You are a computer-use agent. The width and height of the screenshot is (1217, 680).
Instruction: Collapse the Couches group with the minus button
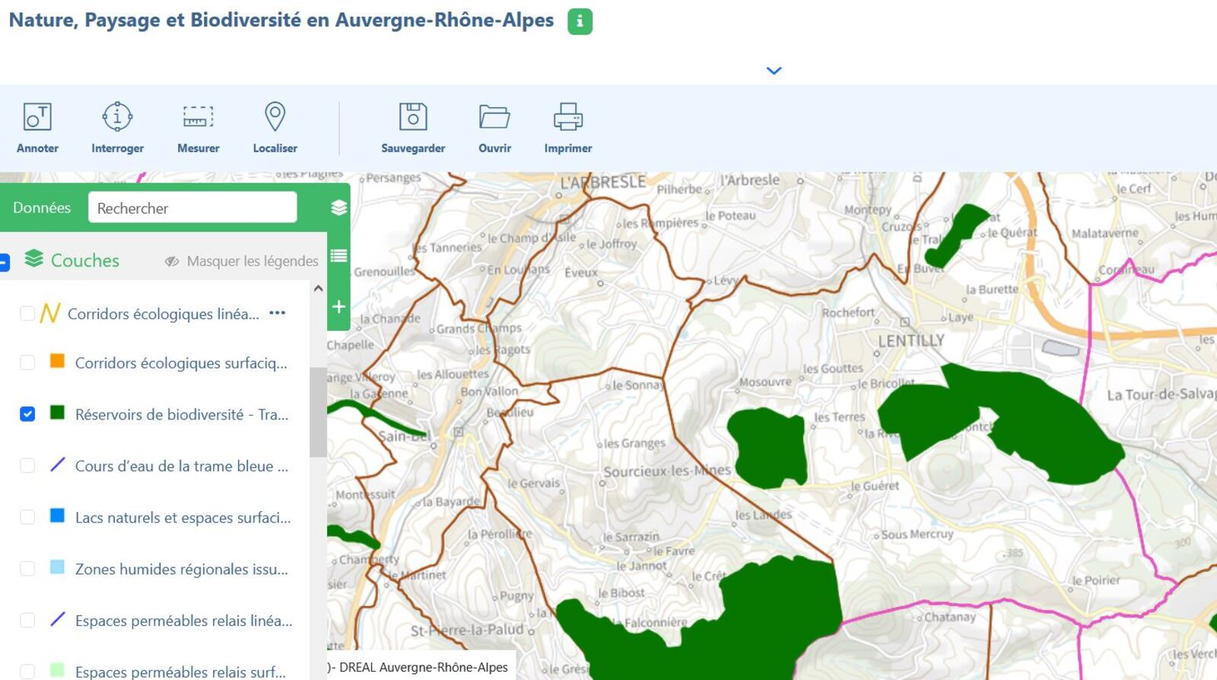[4, 262]
